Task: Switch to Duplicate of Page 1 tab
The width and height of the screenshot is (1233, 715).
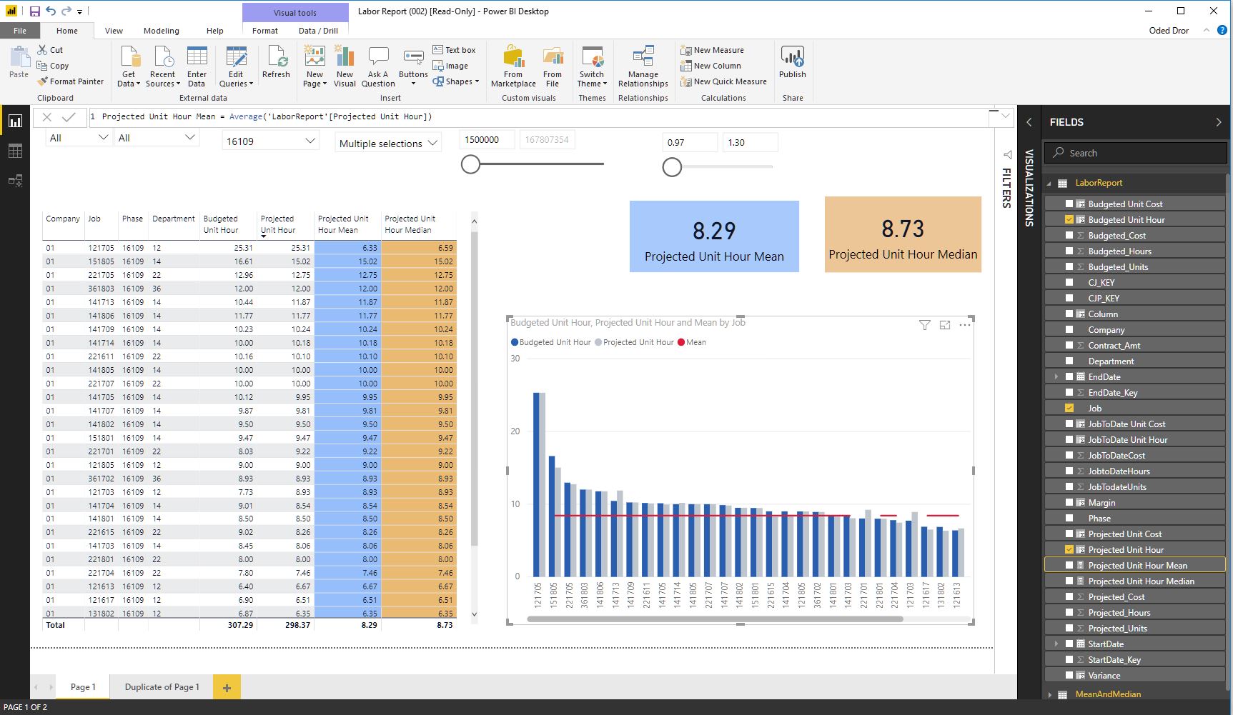Action: (x=162, y=687)
